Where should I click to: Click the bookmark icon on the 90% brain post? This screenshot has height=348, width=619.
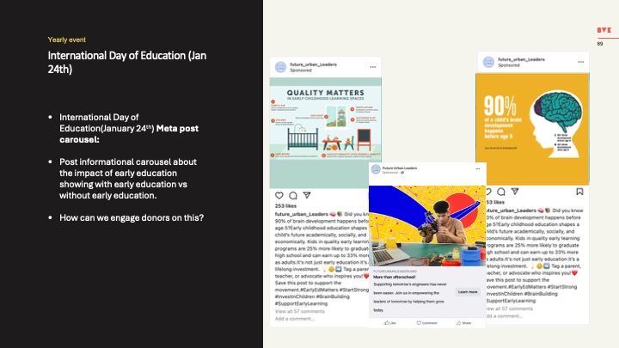point(579,192)
